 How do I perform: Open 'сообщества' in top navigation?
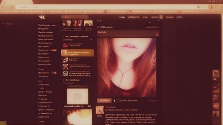point(133,17)
